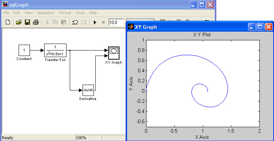Copy selection using the toolbar Copy icon
Image resolution: width=274 pixels, height=141 pixels.
[56, 22]
